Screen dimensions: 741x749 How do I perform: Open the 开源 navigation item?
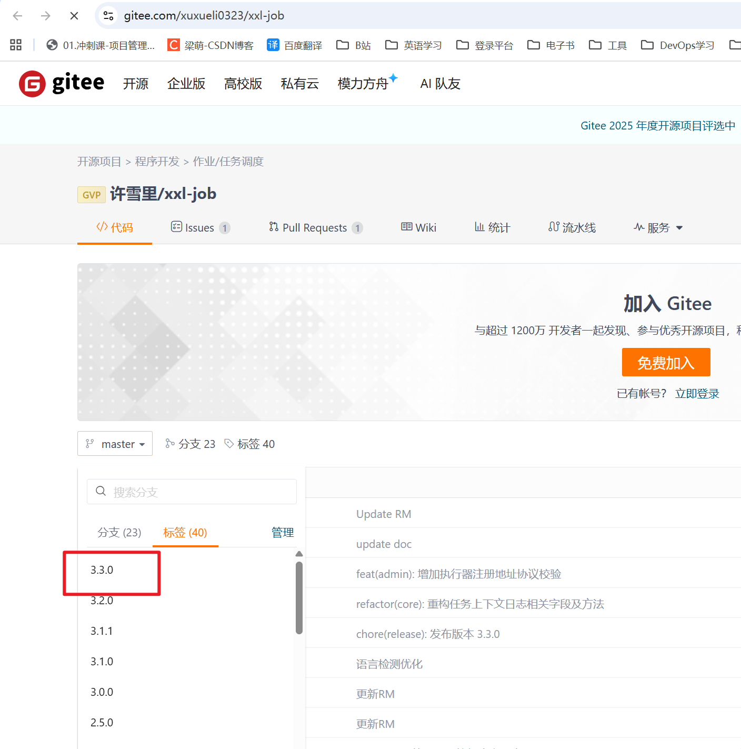136,84
